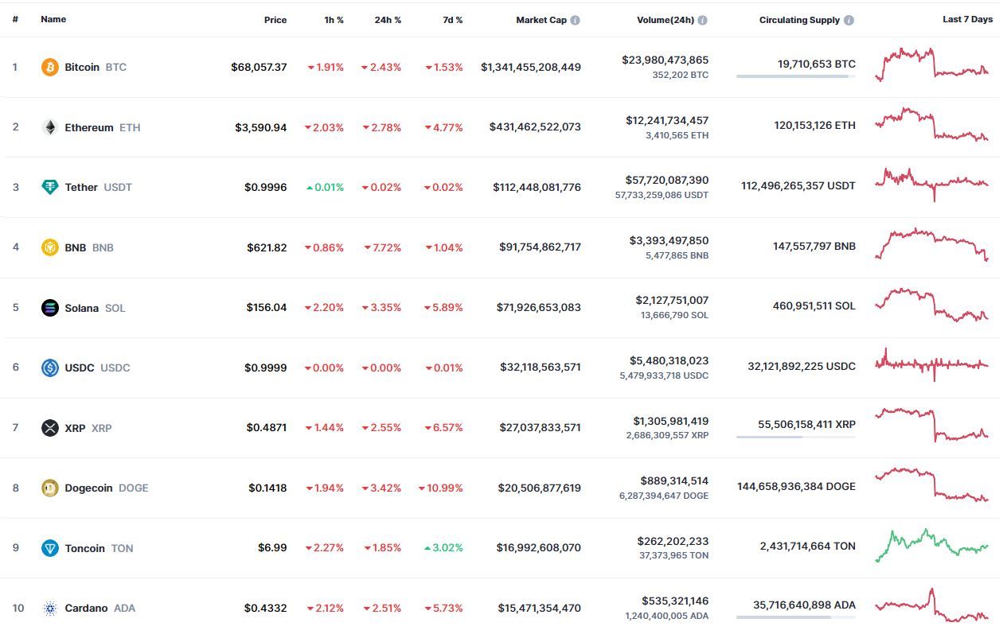
Task: Click the Tether coin logo icon
Action: pyautogui.click(x=50, y=187)
